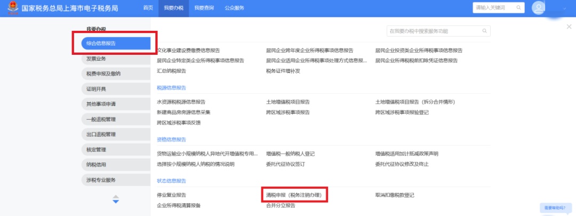
Task: Focus the 请输入关键词 search field
Action: coord(491,7)
